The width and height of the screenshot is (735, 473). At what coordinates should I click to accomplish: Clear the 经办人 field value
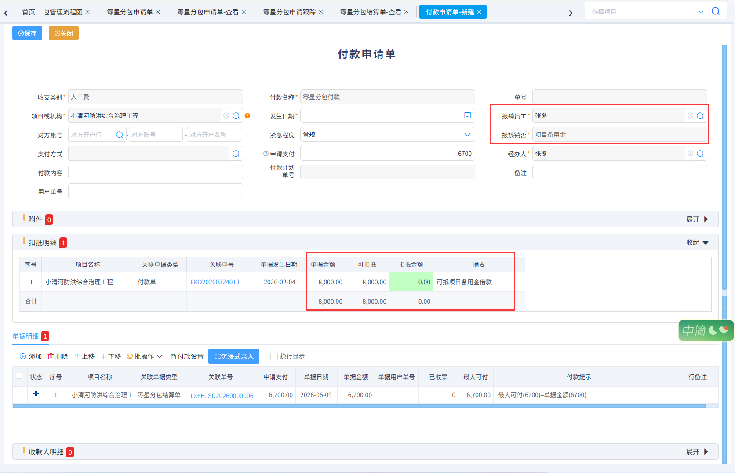click(690, 153)
